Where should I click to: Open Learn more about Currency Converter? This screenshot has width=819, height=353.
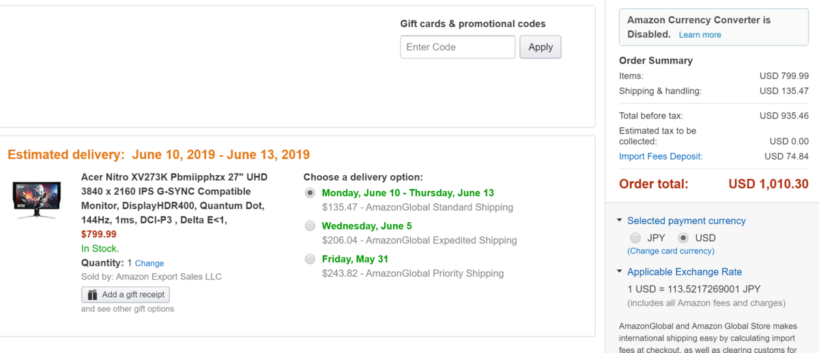(700, 35)
